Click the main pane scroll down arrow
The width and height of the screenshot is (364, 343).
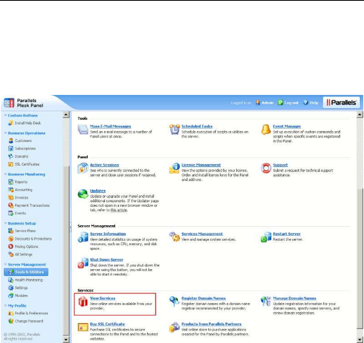360,339
